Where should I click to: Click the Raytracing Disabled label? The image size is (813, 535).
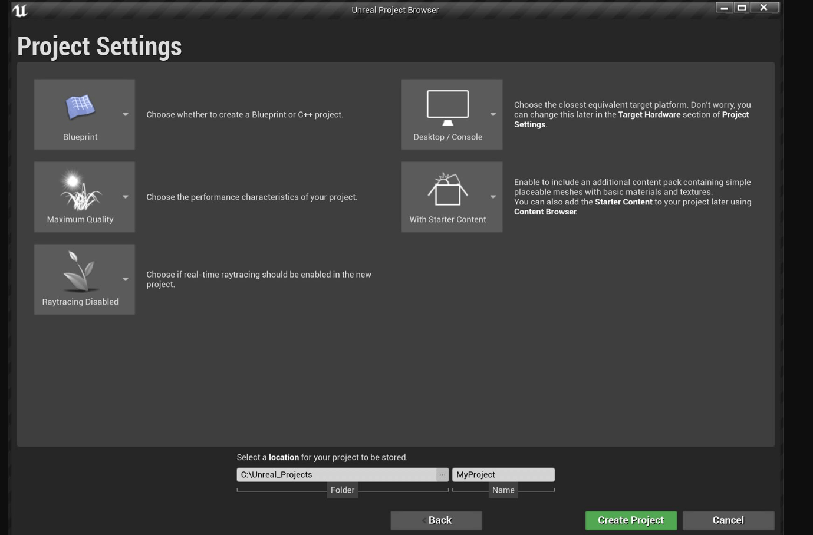(80, 302)
